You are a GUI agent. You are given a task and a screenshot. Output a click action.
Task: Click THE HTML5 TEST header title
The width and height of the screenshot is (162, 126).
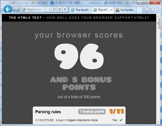[25, 18]
